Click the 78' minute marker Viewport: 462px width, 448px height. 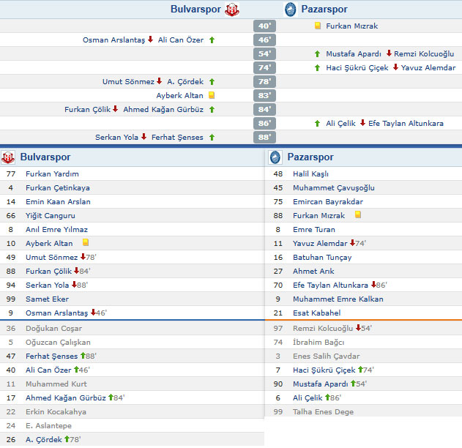click(264, 81)
